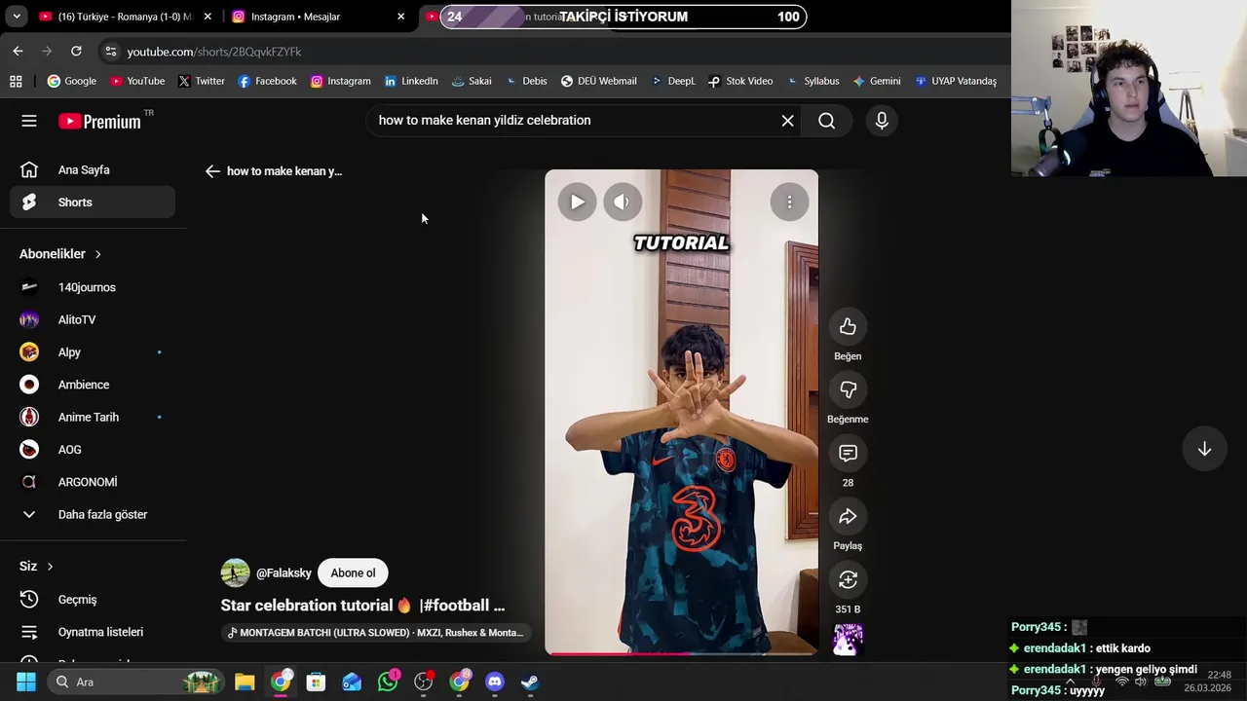Viewport: 1247px width, 701px height.
Task: Open the Alpy subscription
Action: tap(93, 352)
